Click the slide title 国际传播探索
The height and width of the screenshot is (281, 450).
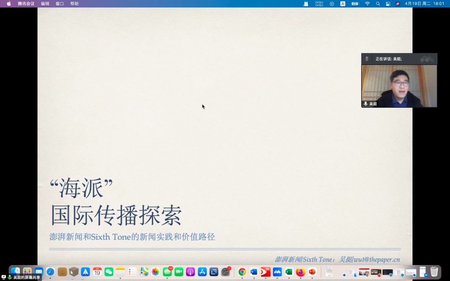coord(116,215)
